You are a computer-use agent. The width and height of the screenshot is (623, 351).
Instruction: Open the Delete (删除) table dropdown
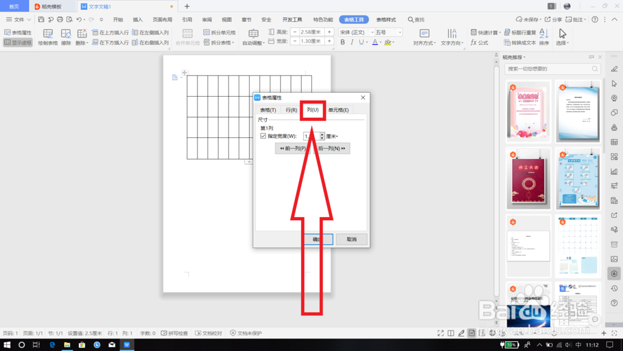(82, 38)
